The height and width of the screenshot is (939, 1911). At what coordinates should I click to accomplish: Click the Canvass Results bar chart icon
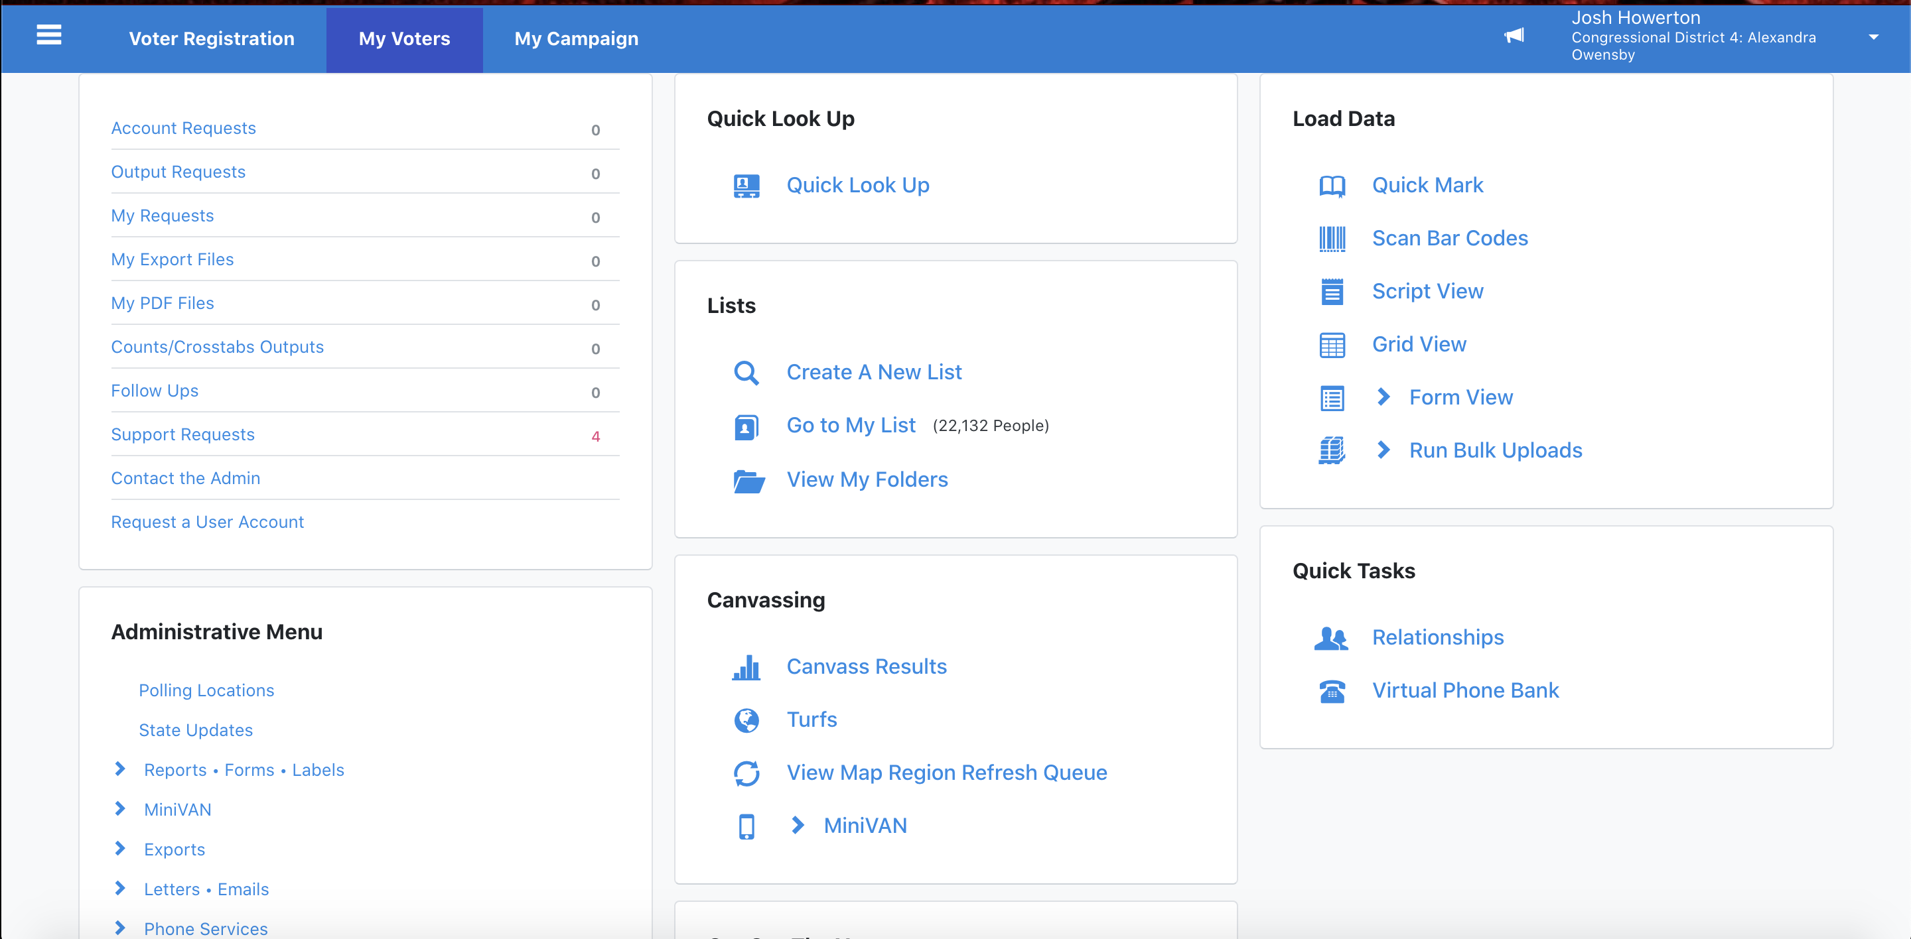coord(746,667)
